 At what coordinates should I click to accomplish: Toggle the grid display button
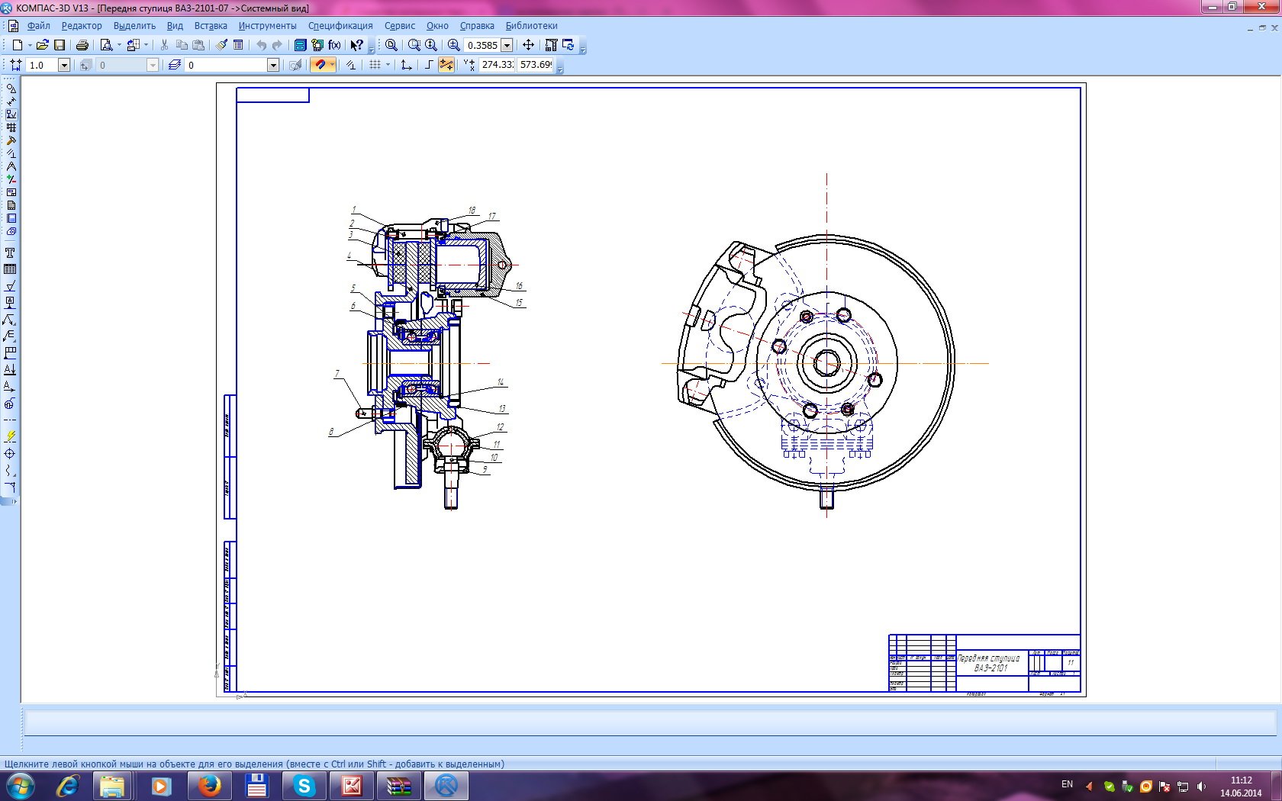pyautogui.click(x=375, y=65)
